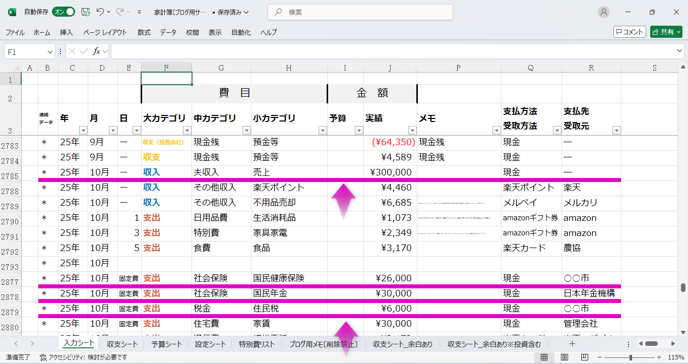Click the Save icon in title bar
Image resolution: width=688 pixels, height=364 pixels.
coord(86,12)
